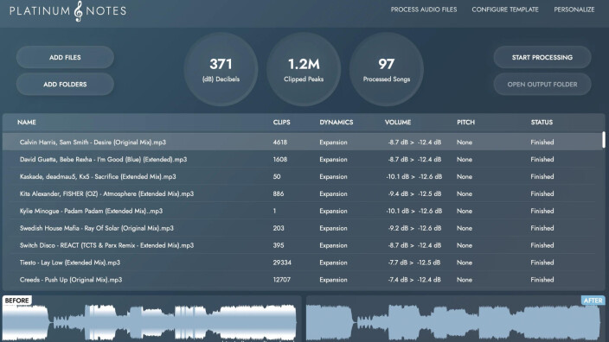Select the Kylie Minogue Padam Padam row

[302, 211]
